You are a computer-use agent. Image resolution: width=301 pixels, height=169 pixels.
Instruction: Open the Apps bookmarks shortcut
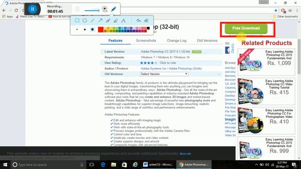click(x=8, y=16)
